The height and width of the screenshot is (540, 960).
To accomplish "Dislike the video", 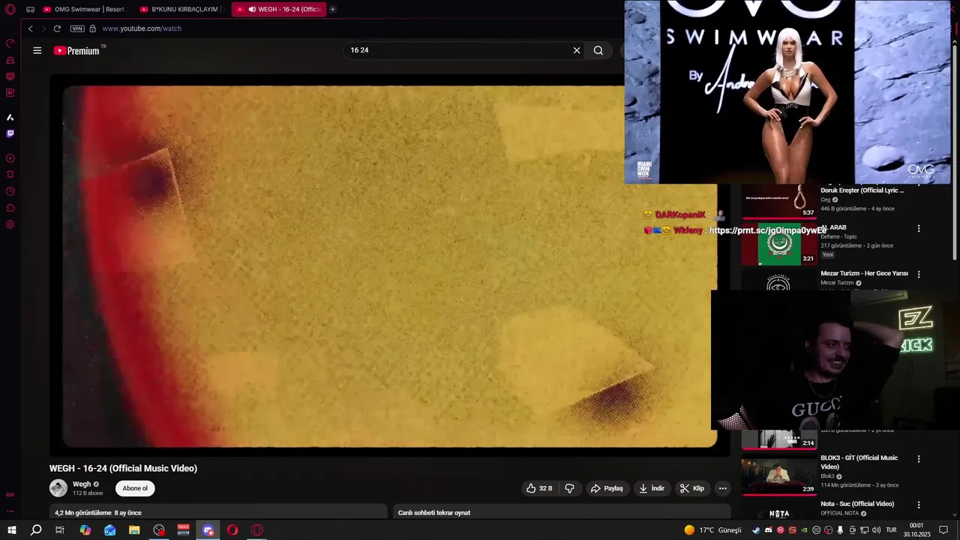I will (x=569, y=488).
